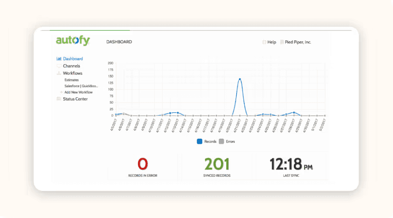Click the autofy logo
Screen dimensions: 393x218
click(73, 41)
